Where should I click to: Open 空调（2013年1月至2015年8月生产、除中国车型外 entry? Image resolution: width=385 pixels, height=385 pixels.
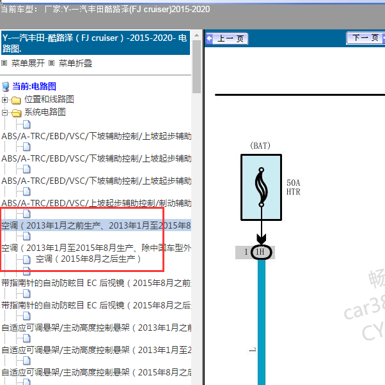pos(96,248)
